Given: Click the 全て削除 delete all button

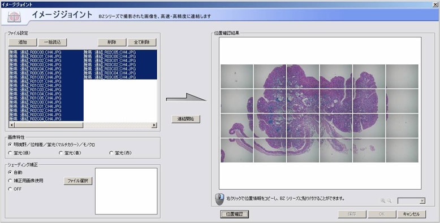Looking at the screenshot, I should [142, 42].
